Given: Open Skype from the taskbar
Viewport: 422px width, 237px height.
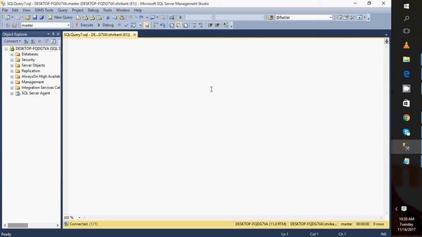Looking at the screenshot, I should (406, 132).
